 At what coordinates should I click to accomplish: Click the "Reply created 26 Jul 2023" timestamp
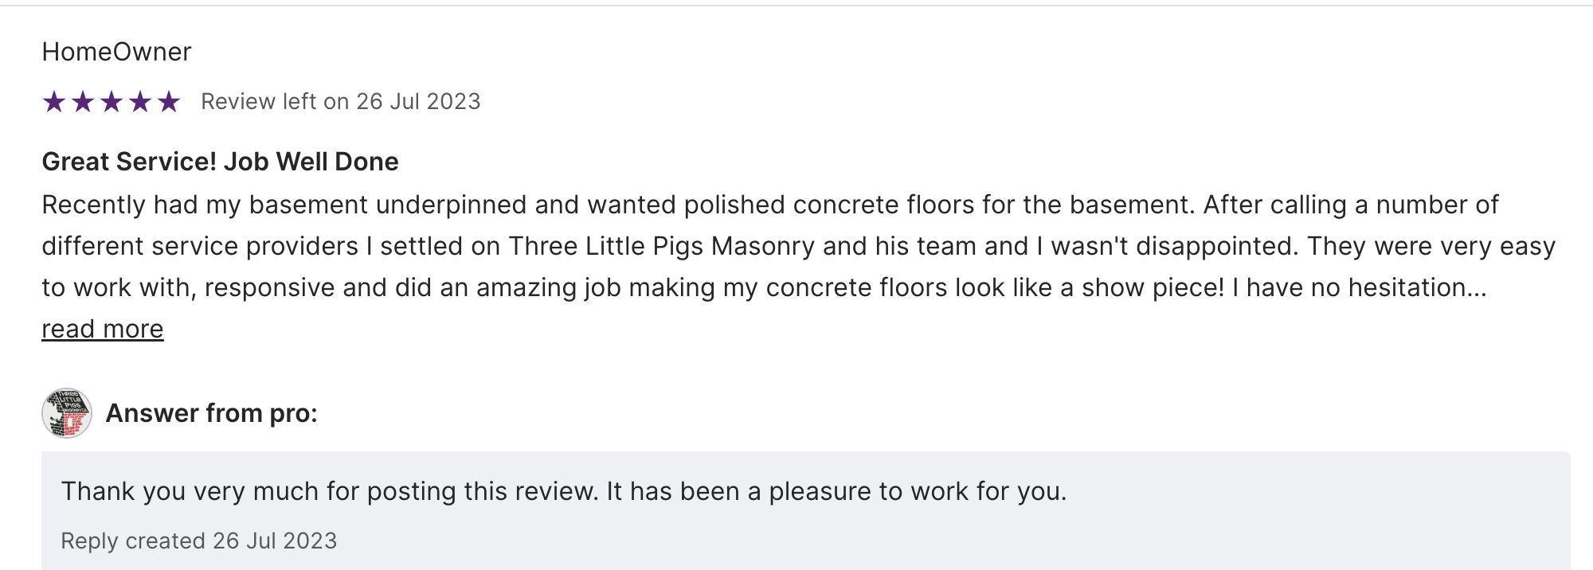[x=199, y=541]
